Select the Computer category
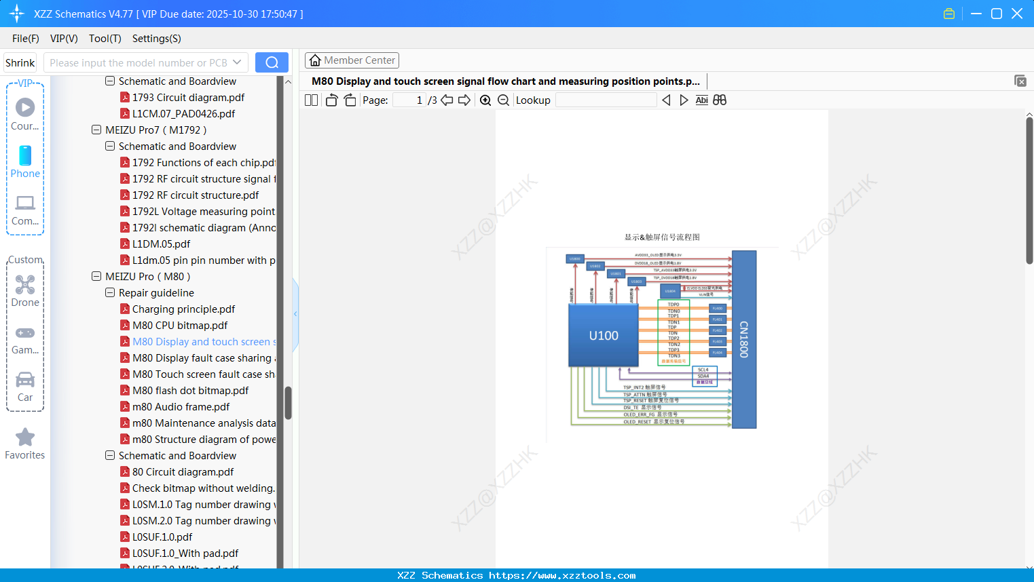 click(x=25, y=210)
